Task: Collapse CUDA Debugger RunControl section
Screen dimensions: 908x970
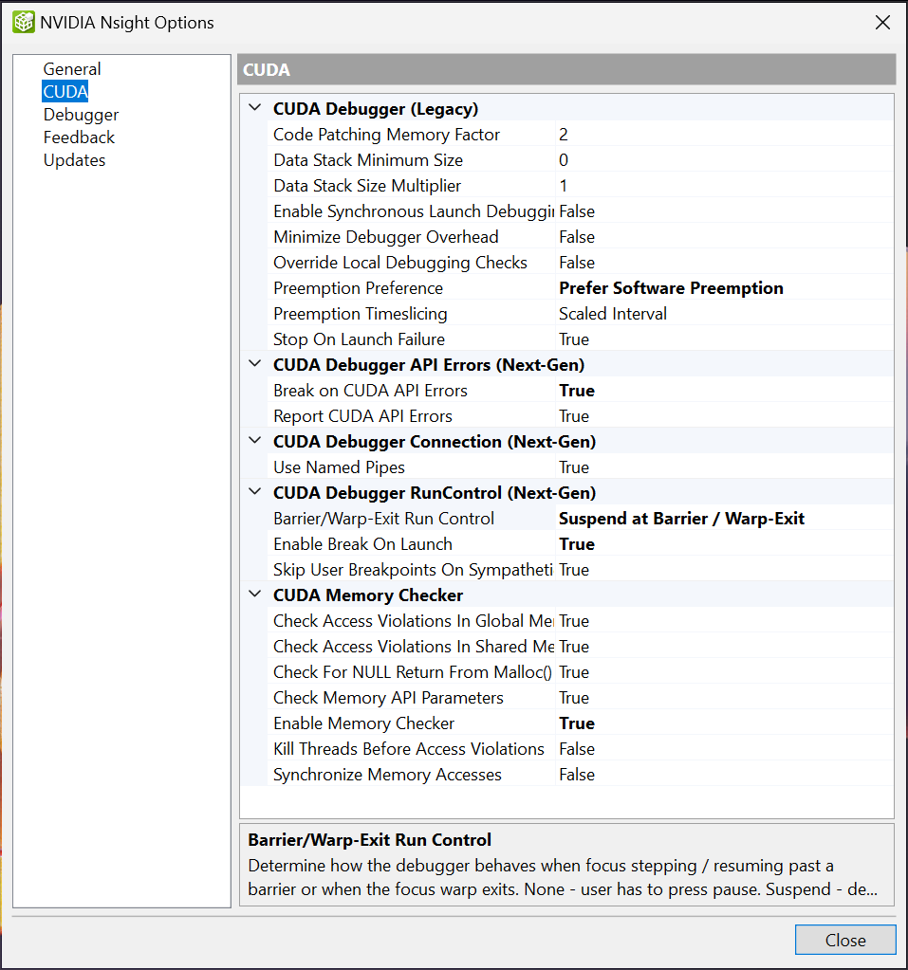Action: tap(253, 492)
